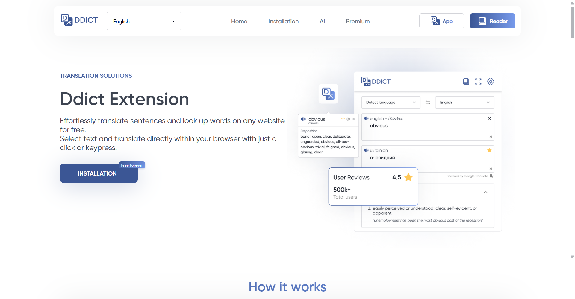The width and height of the screenshot is (575, 299).
Task: Click the source box resize handle
Action: pos(491,137)
